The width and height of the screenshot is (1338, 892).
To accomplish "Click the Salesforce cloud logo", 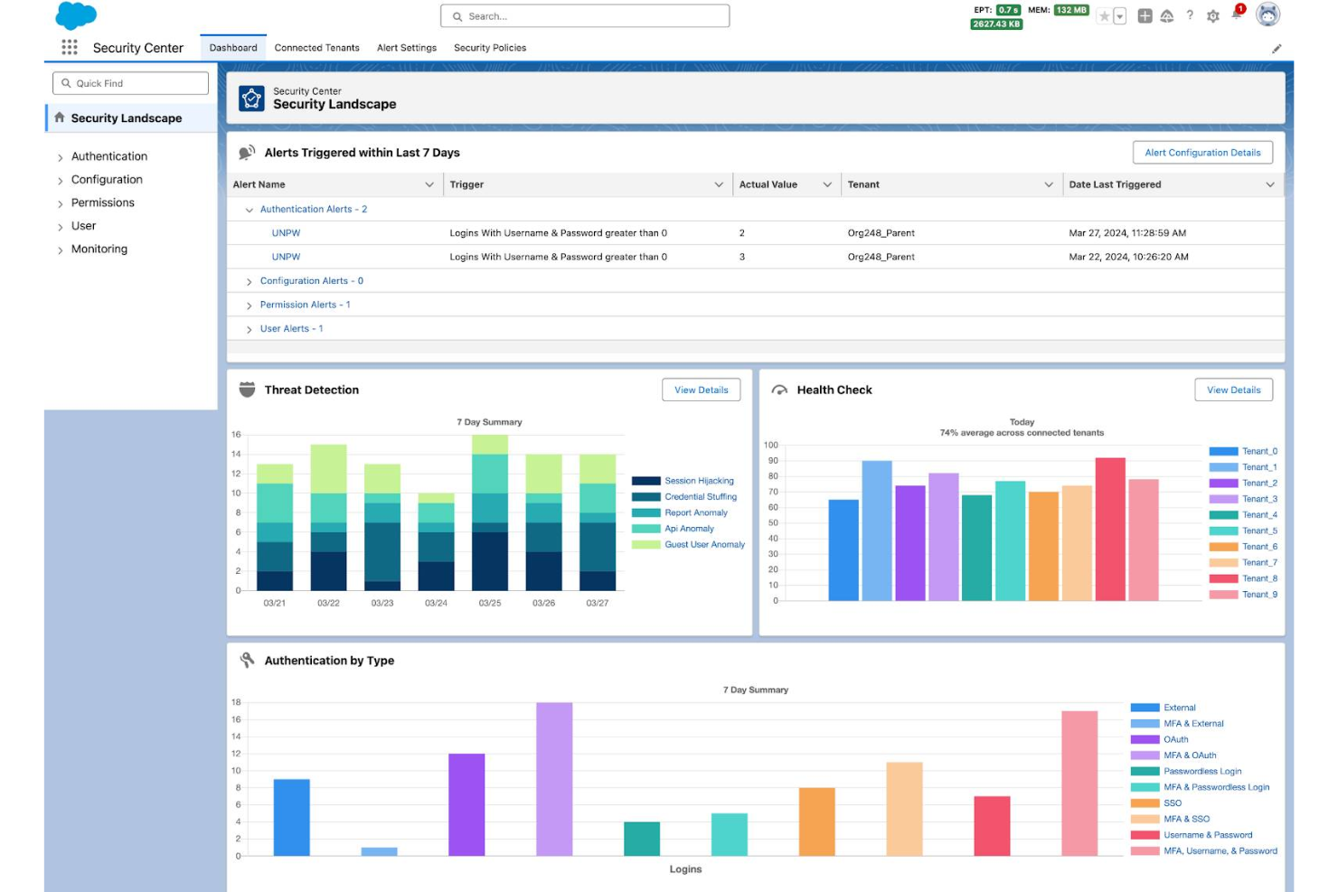I will point(77,15).
